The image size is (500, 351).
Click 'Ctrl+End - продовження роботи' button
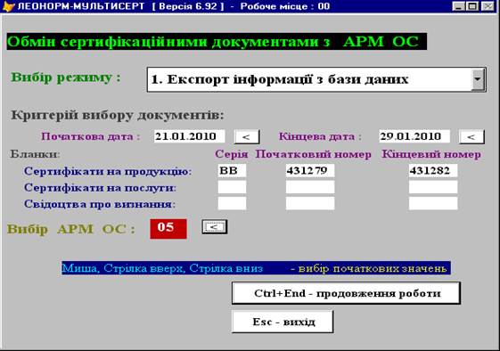[347, 293]
